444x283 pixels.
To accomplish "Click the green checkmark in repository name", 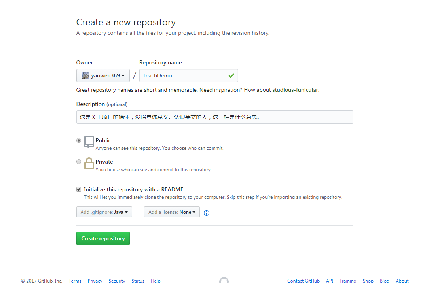I will [x=231, y=75].
